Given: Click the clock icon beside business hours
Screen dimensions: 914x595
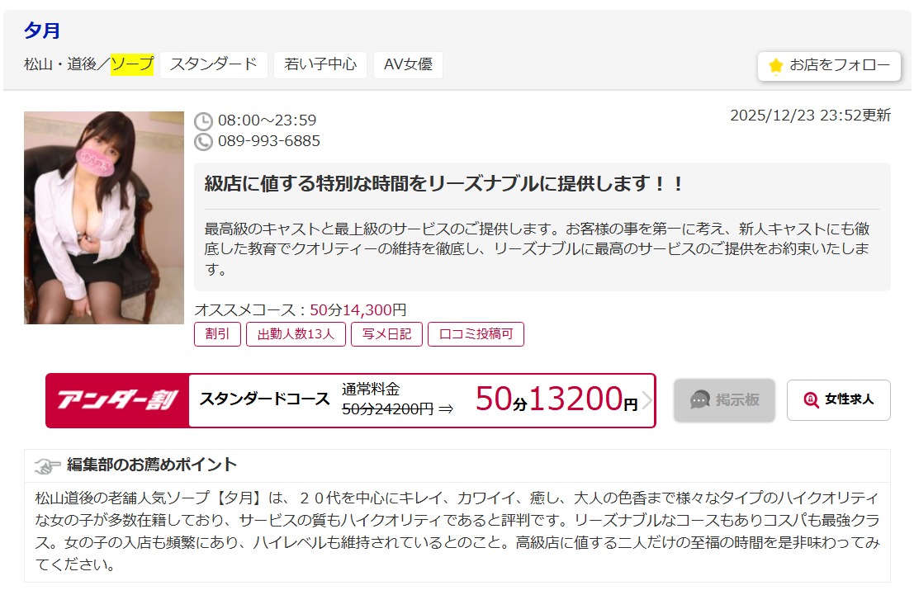Looking at the screenshot, I should point(203,121).
